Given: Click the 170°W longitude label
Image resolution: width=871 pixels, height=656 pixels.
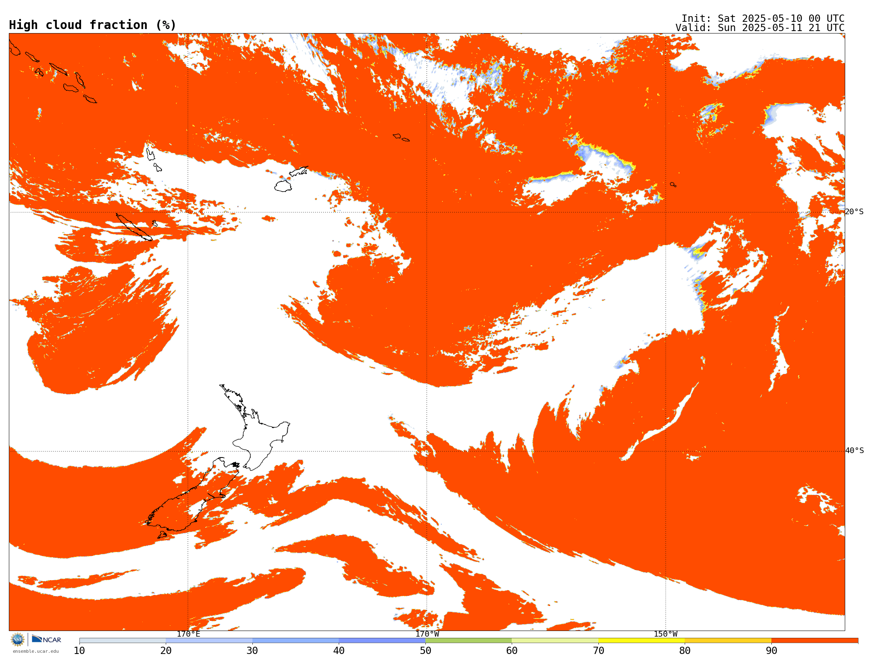Looking at the screenshot, I should coord(427,634).
